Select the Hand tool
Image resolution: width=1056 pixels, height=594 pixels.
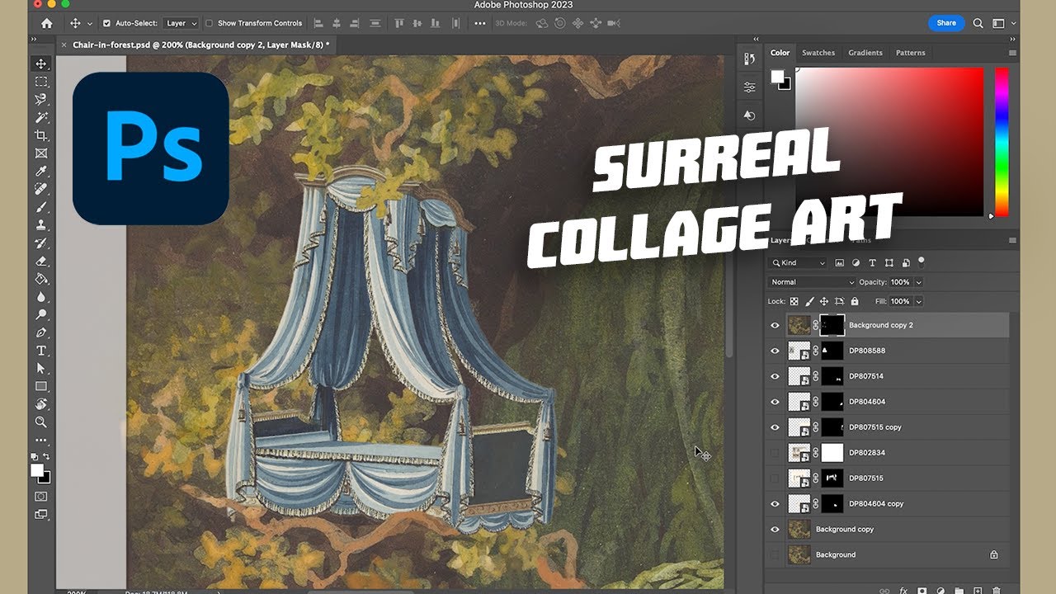tap(41, 404)
